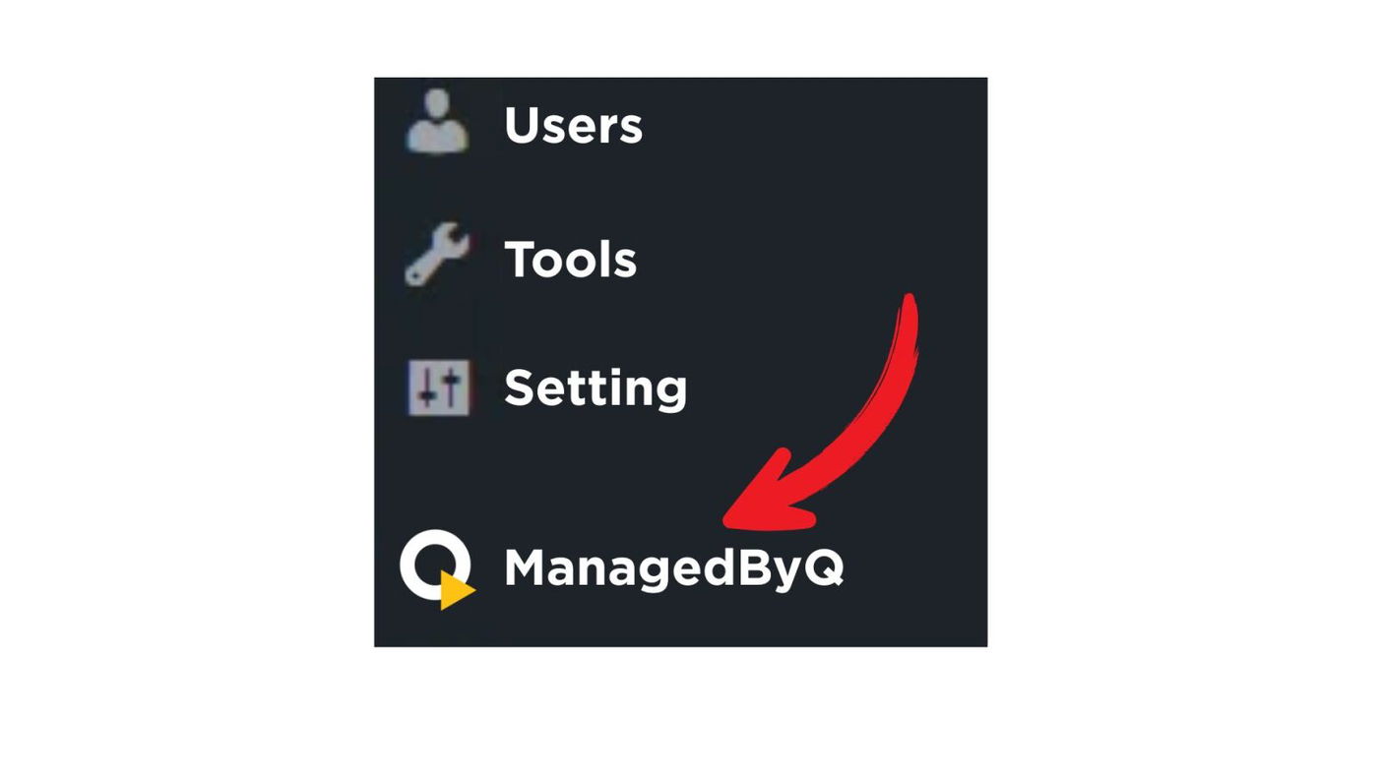Select the Tools wrench icon
The image size is (1378, 774).
point(438,254)
